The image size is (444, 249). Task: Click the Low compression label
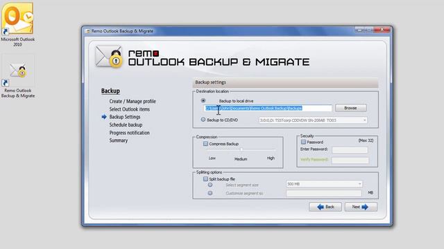pyautogui.click(x=212, y=158)
